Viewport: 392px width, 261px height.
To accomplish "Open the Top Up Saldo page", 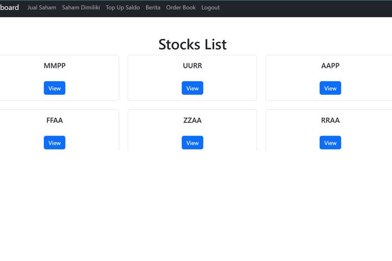I will click(122, 8).
